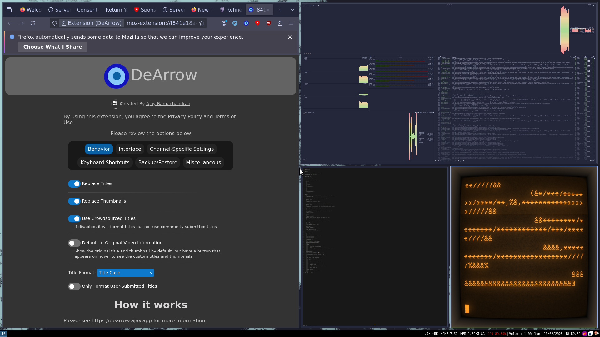Open the SponsorBlock extension toolbar icon
600x337 pixels.
(x=257, y=23)
